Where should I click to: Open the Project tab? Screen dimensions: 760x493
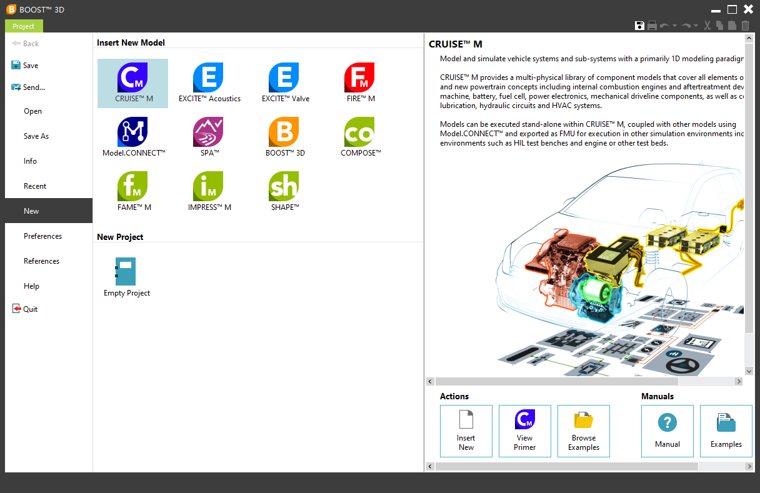point(24,26)
